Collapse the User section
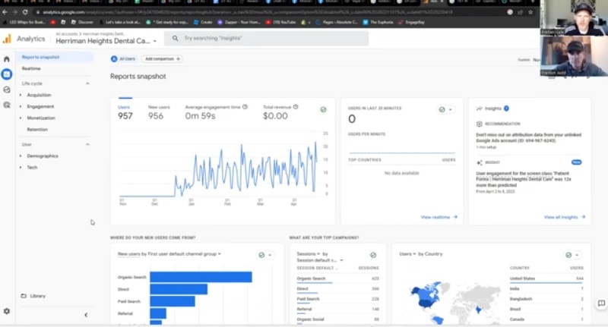608x327 pixels. point(87,144)
